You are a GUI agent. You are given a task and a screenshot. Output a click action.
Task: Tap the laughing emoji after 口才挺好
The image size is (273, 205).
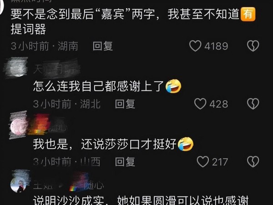186,144
